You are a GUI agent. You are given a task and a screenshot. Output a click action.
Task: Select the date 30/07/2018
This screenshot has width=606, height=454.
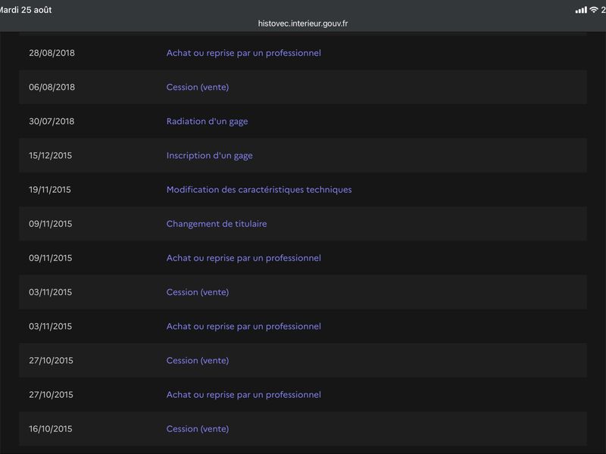(x=52, y=121)
